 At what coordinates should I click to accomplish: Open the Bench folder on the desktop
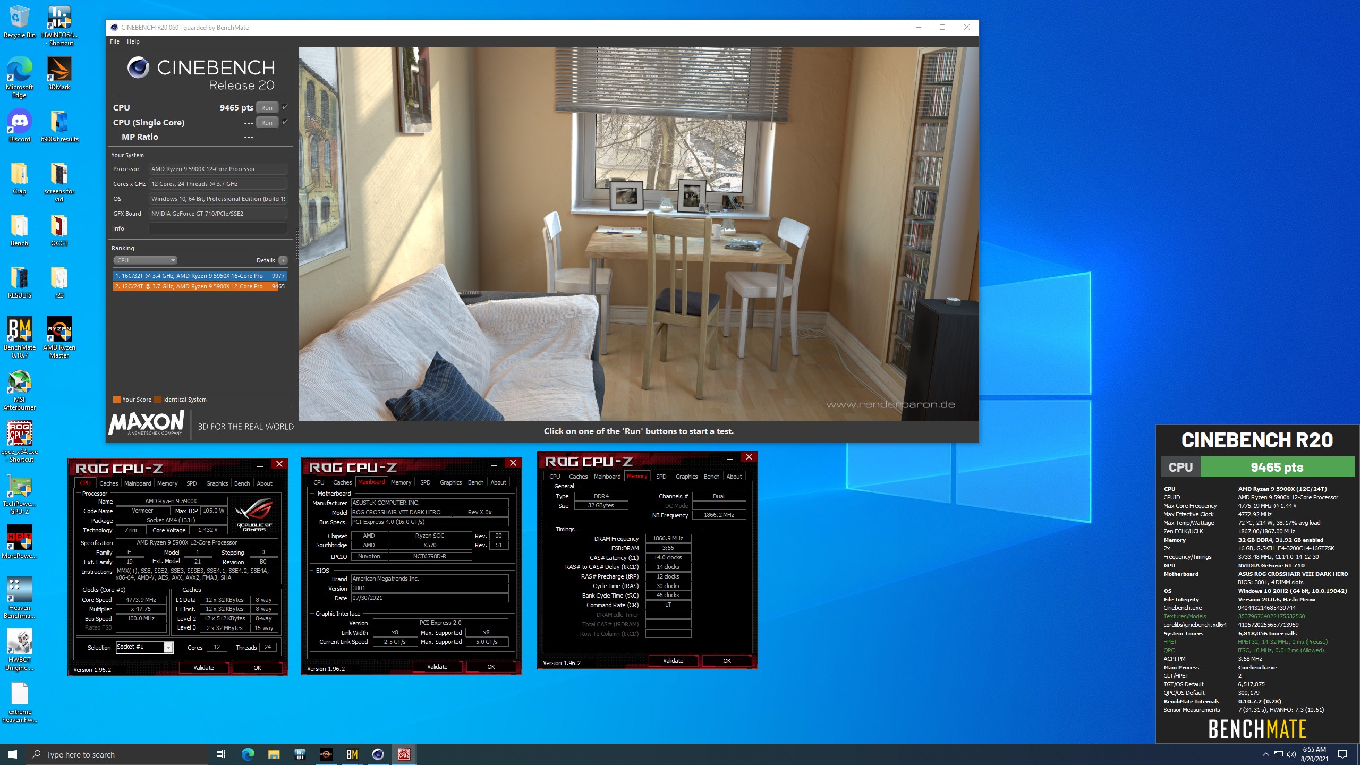pos(19,229)
